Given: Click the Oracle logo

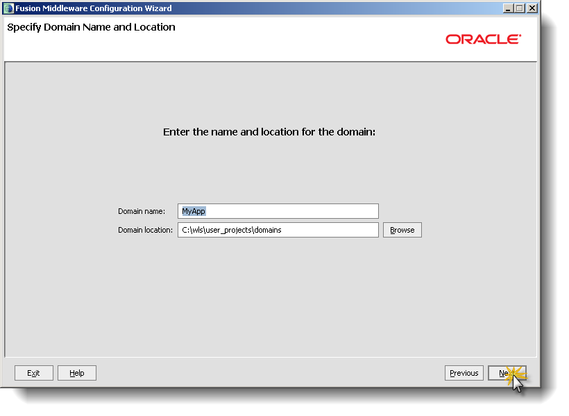Looking at the screenshot, I should (484, 39).
